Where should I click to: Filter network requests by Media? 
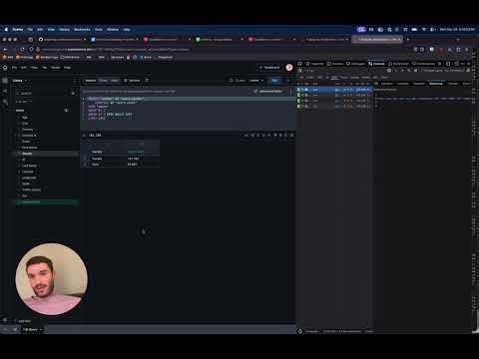[x=366, y=77]
